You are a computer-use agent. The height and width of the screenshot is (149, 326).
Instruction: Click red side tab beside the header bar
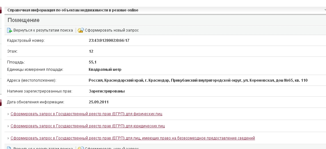pyautogui.click(x=1, y=10)
